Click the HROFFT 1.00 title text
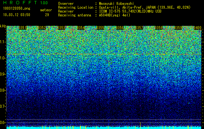The height and width of the screenshot is (129, 204). click(x=26, y=3)
